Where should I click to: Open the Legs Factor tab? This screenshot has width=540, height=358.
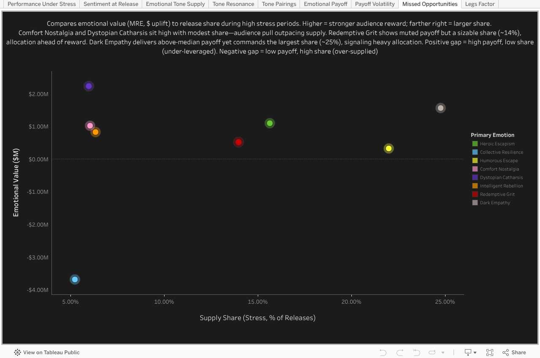480,4
